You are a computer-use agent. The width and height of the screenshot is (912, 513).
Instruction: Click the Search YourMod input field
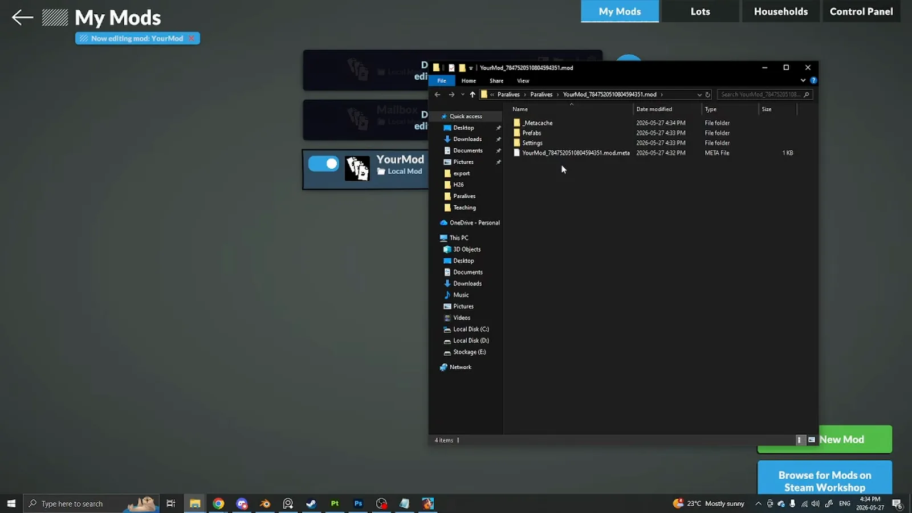coord(765,95)
